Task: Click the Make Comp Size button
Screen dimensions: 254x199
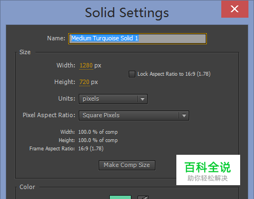Action: [127, 165]
